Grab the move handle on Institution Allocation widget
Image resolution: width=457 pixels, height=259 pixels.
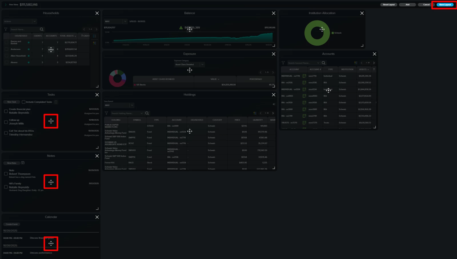click(322, 29)
